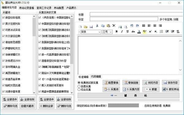Click editor text area scroll up arrow

click(x=180, y=41)
